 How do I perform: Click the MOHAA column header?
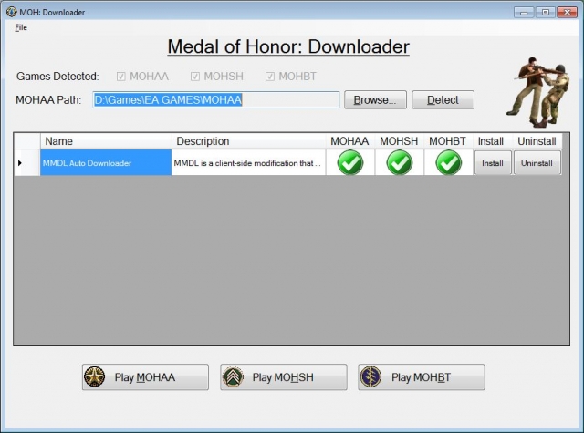point(350,141)
